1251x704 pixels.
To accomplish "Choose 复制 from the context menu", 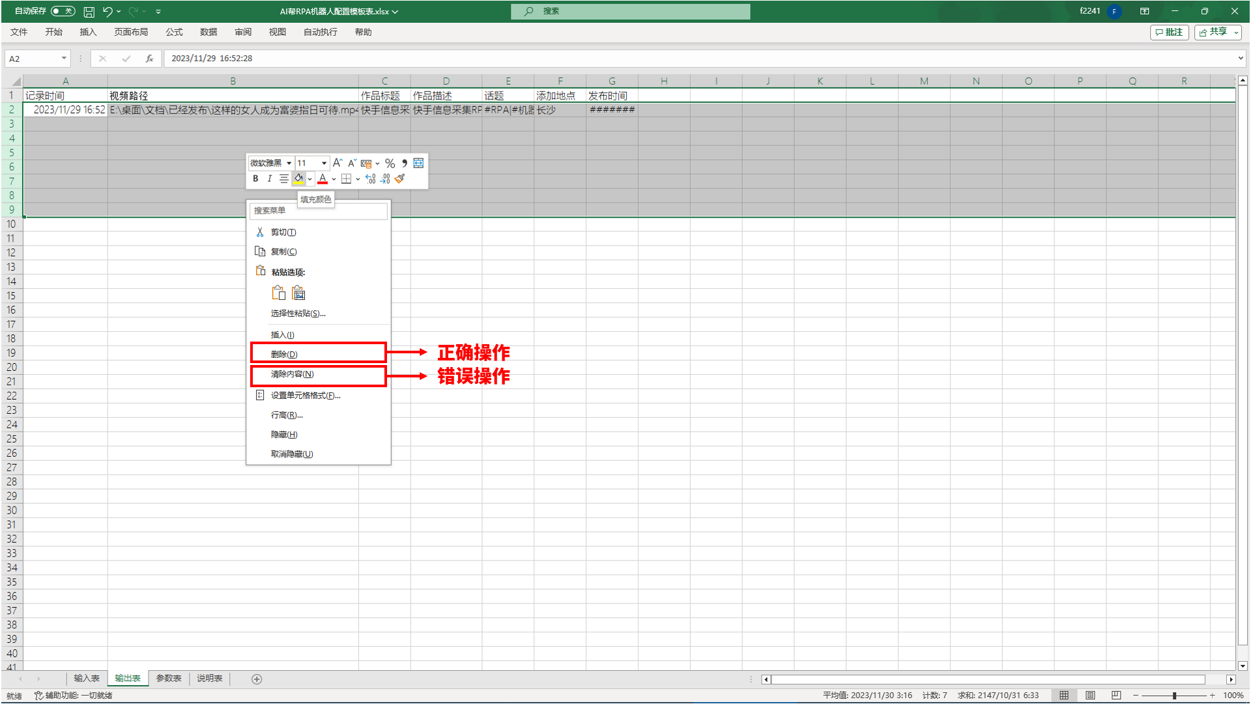I will (x=319, y=252).
